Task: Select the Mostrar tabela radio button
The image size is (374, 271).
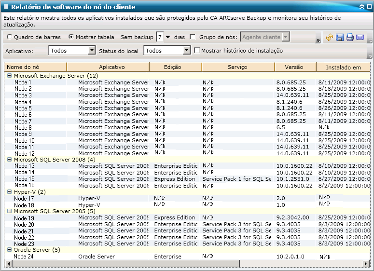Action: [71, 37]
